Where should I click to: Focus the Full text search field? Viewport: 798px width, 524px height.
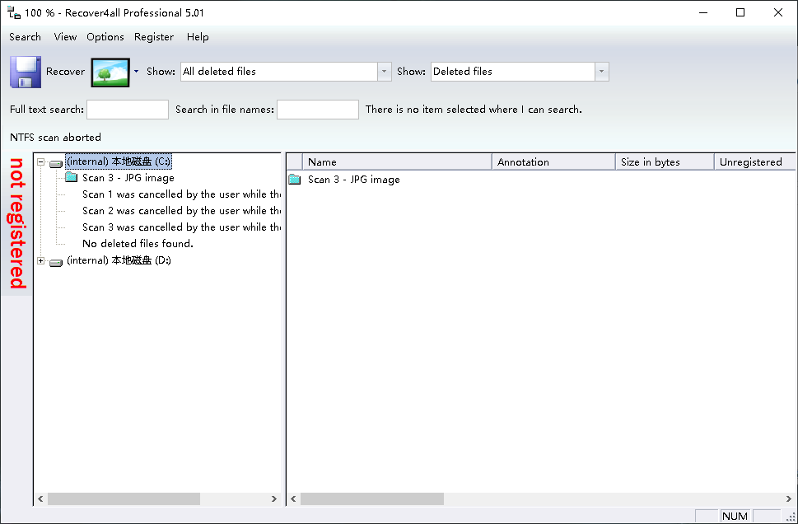(128, 110)
